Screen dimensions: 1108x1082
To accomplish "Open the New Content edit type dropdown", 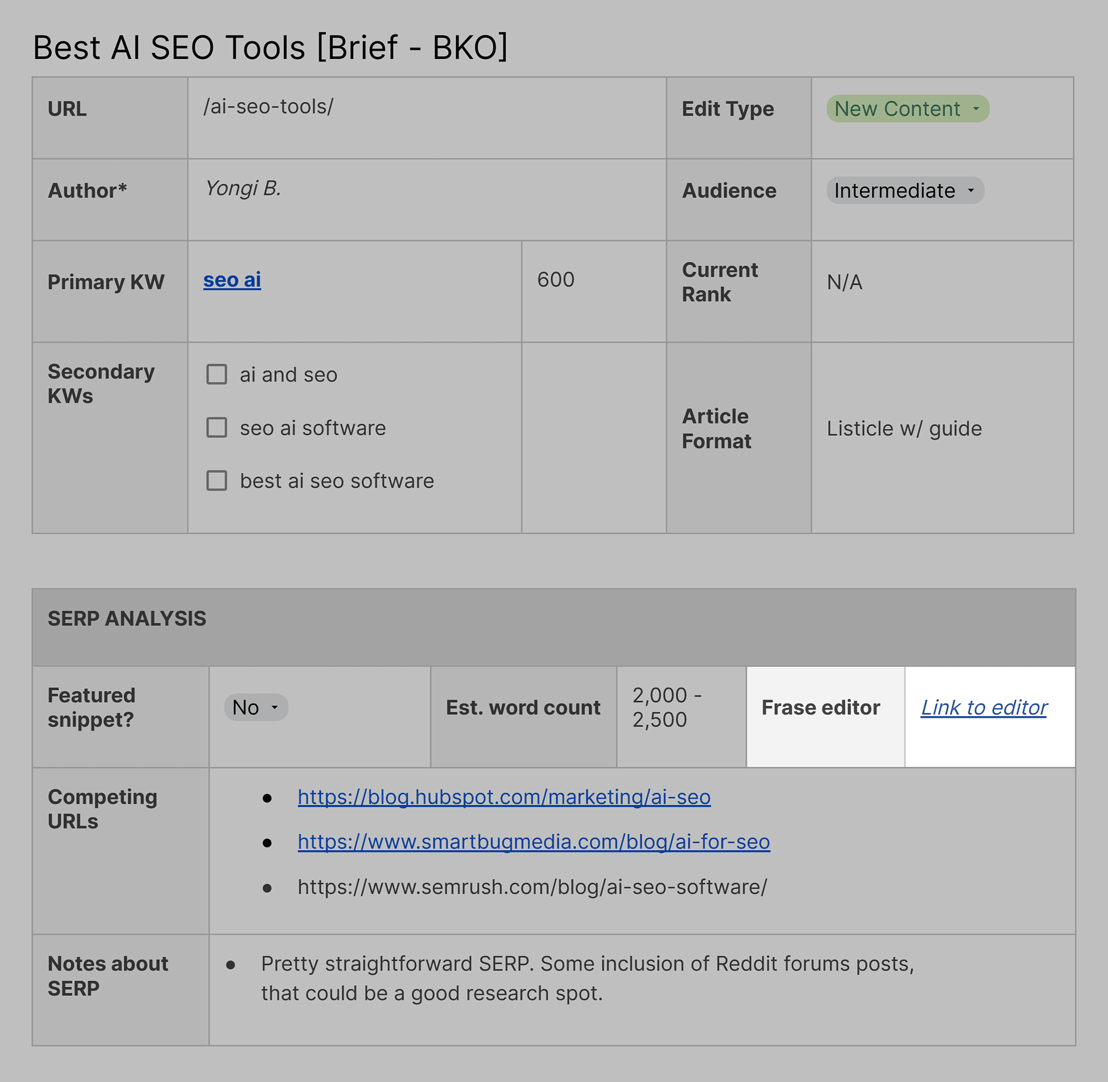I will point(907,109).
